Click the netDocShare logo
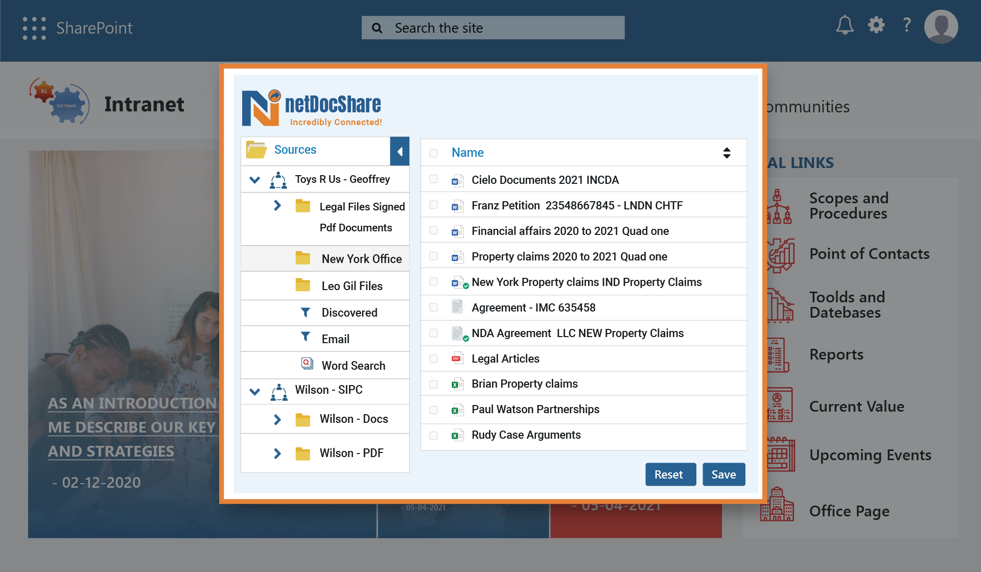The height and width of the screenshot is (572, 981). [x=312, y=108]
